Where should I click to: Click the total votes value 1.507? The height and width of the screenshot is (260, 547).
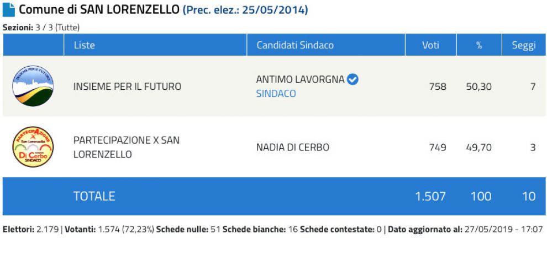430,196
